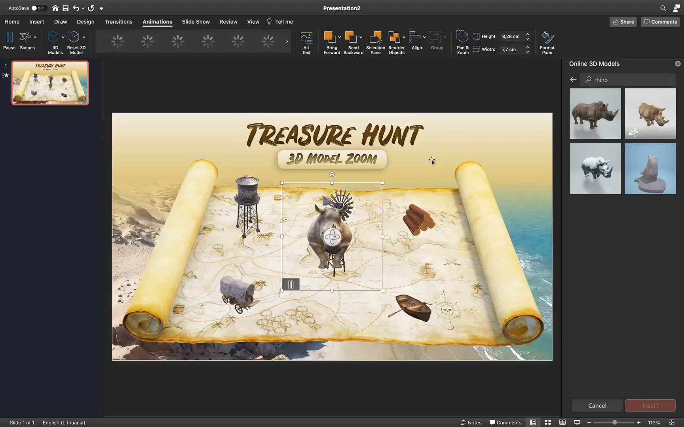Open the account profile icon
Screen dimensions: 684x427
click(x=676, y=8)
